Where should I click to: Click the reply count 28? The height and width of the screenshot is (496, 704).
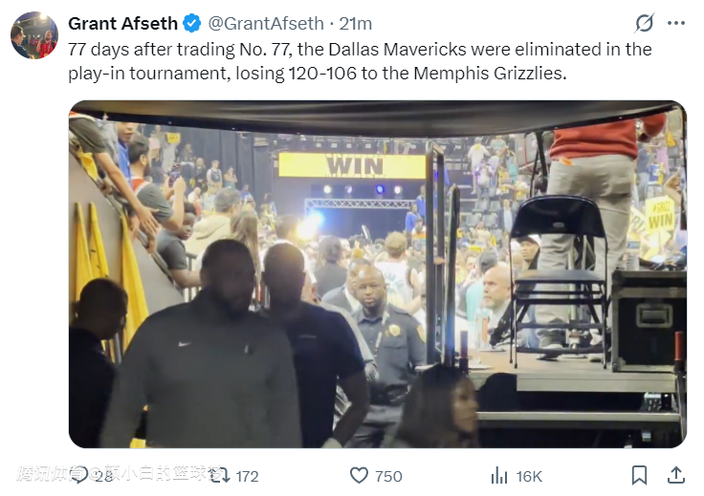tap(103, 476)
